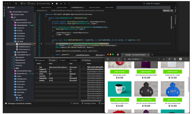Open the Source view selector
Viewport: 192px width, 114px height.
coord(168,11)
